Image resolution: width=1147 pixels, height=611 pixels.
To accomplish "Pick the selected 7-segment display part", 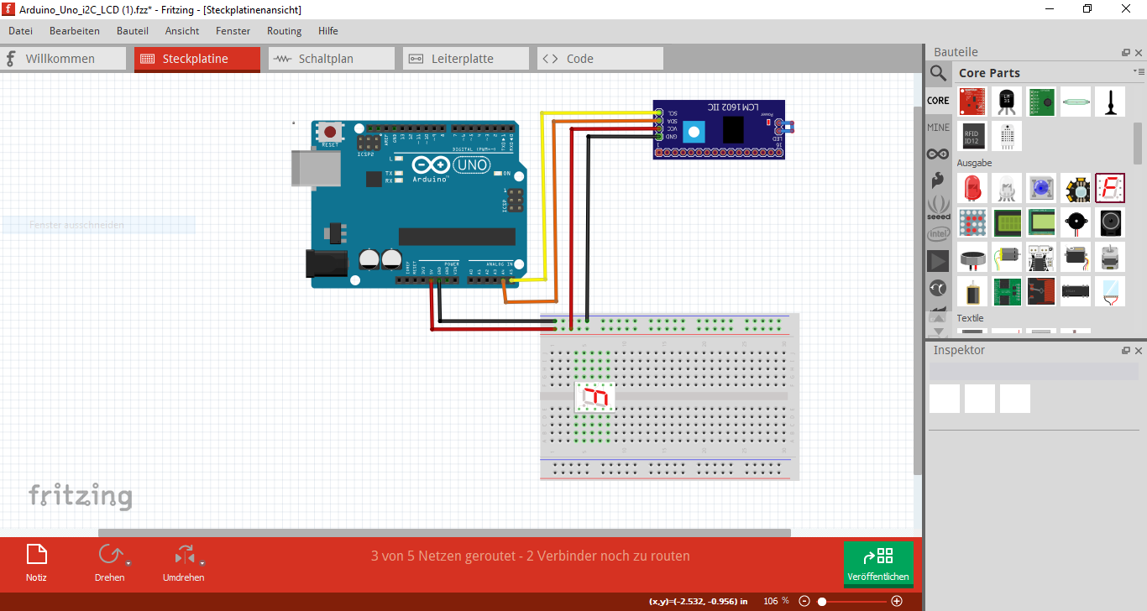I will [x=1109, y=188].
